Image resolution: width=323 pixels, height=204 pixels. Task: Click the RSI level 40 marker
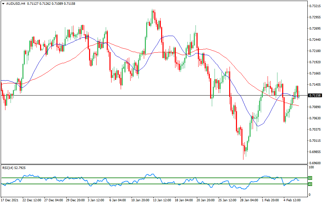click(309, 184)
